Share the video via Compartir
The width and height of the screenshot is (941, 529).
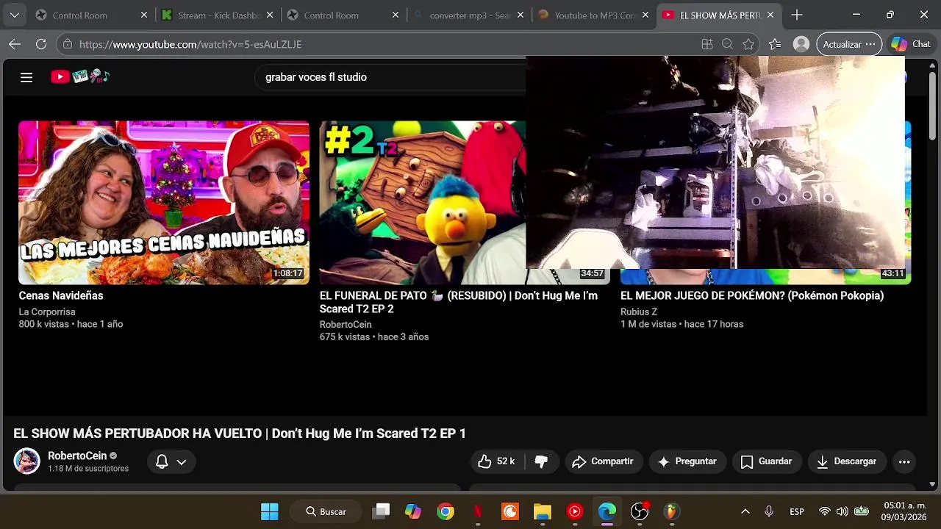click(604, 461)
